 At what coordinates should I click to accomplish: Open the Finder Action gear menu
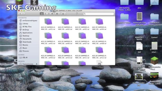pyautogui.click(x=58, y=14)
